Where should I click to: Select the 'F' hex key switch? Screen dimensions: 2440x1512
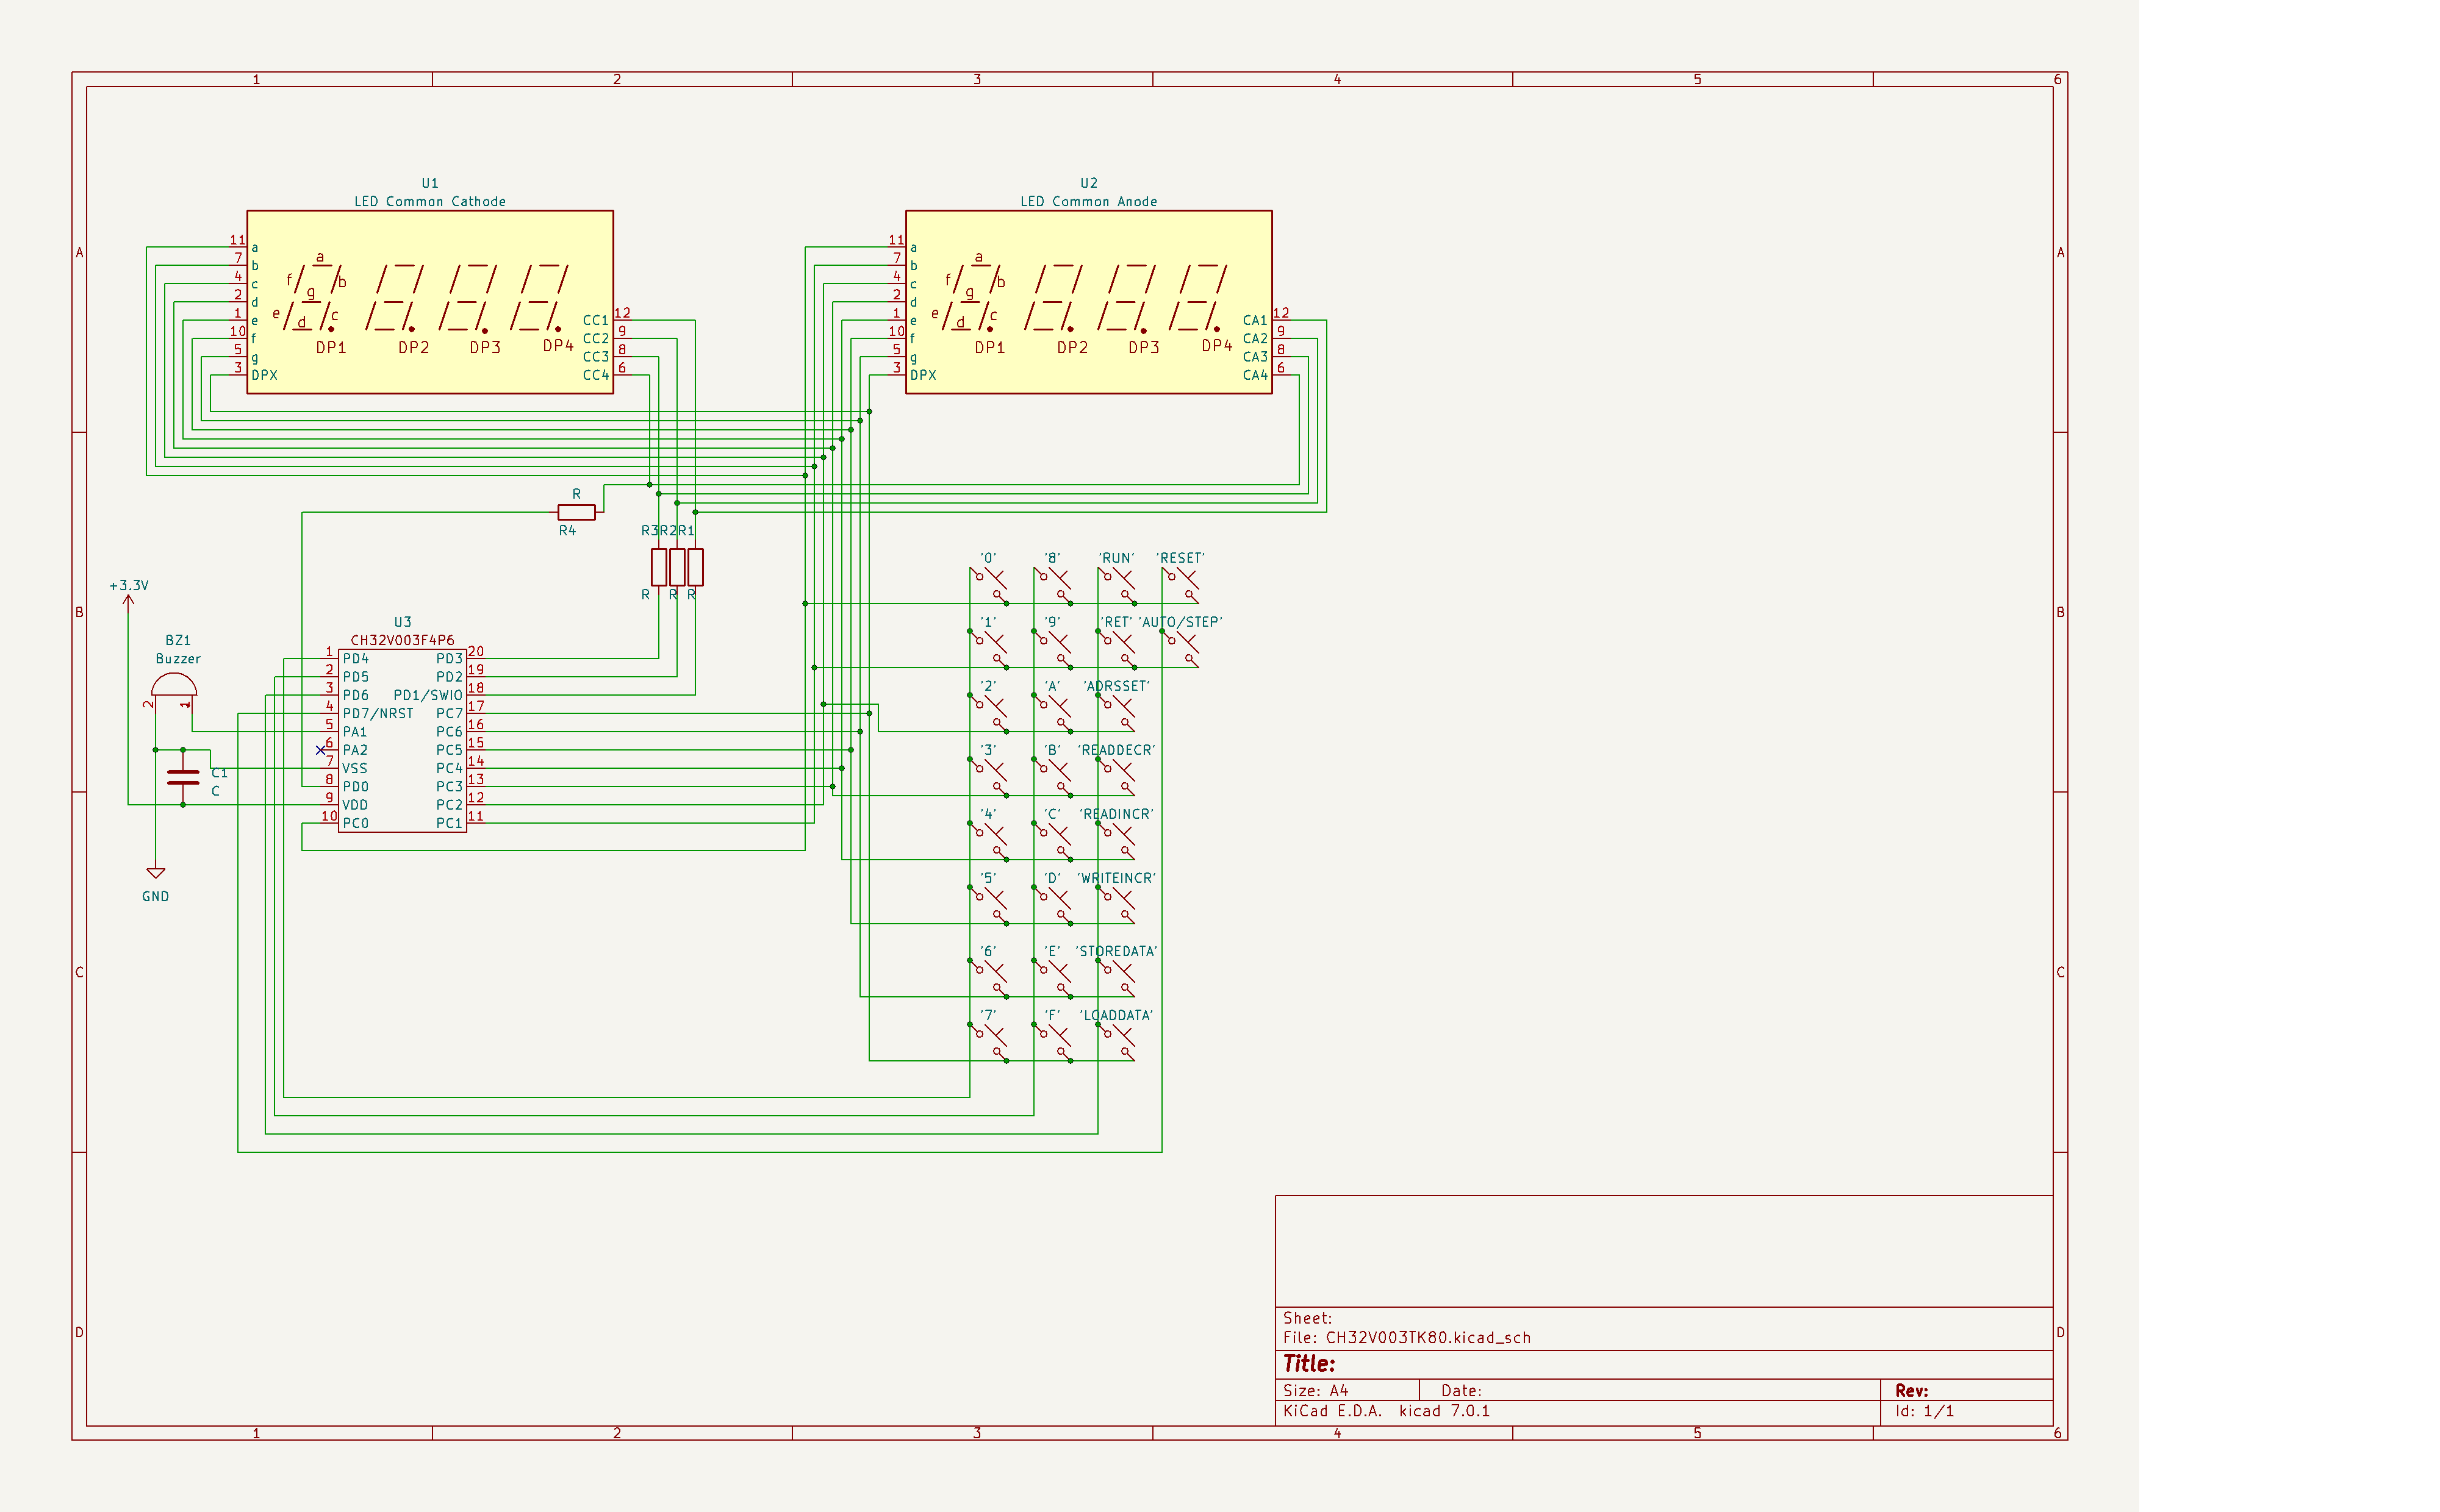coord(1052,1041)
